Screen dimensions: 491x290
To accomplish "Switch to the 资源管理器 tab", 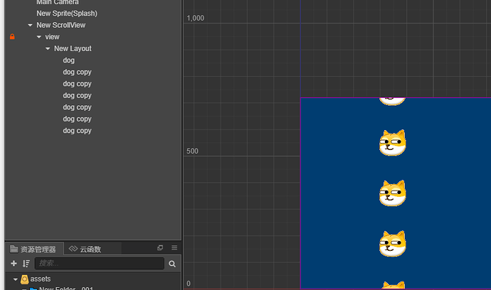I will [33, 249].
